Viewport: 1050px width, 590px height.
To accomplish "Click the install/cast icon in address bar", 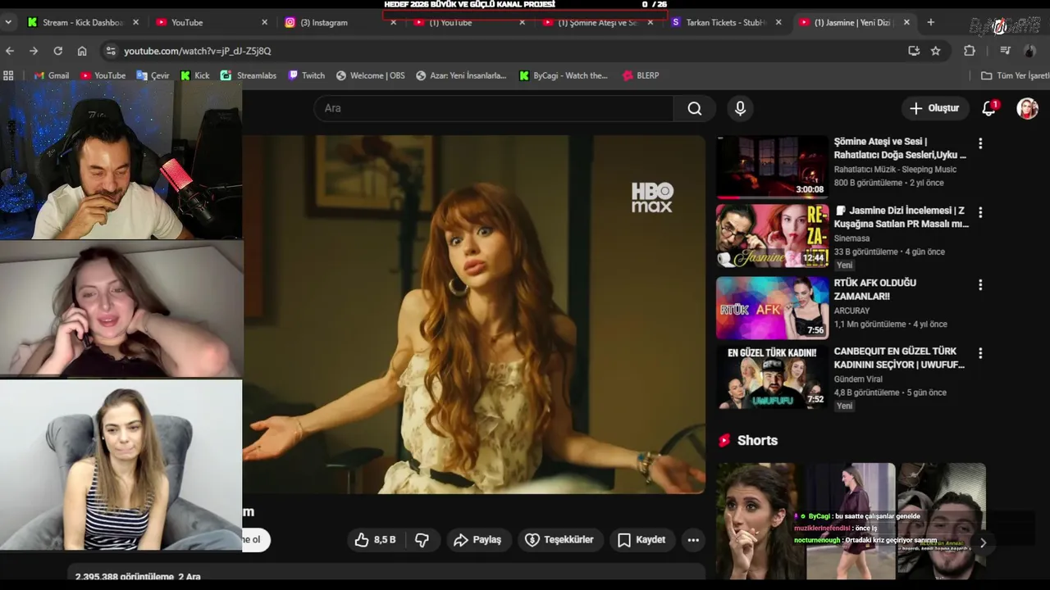I will point(914,51).
